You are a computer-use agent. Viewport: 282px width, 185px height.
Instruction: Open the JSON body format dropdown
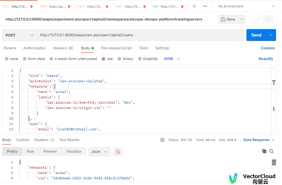coord(171,59)
